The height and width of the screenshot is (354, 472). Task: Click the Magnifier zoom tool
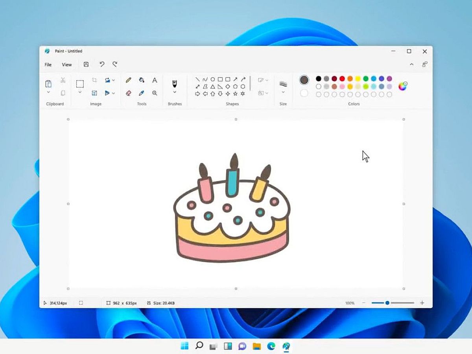155,93
